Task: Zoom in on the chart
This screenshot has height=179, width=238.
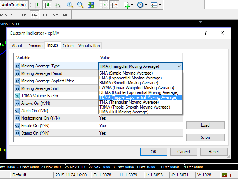Action: click(70, 5)
